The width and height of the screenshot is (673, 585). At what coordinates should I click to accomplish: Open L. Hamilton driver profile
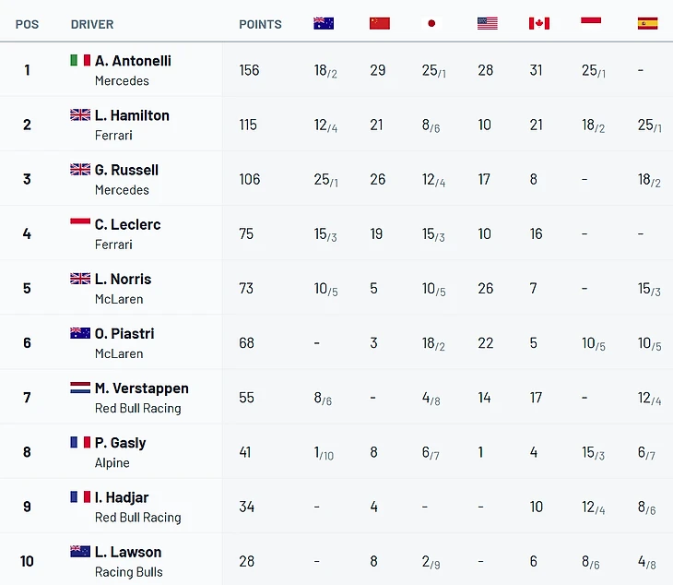(x=132, y=115)
